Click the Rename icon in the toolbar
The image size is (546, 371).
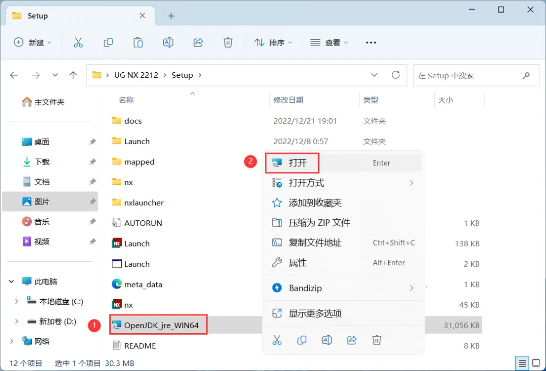pos(168,42)
